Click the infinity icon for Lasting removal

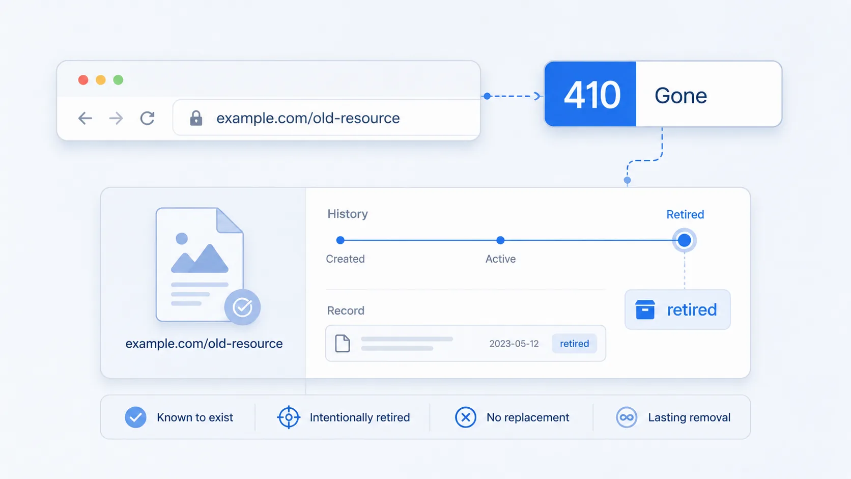click(x=627, y=417)
